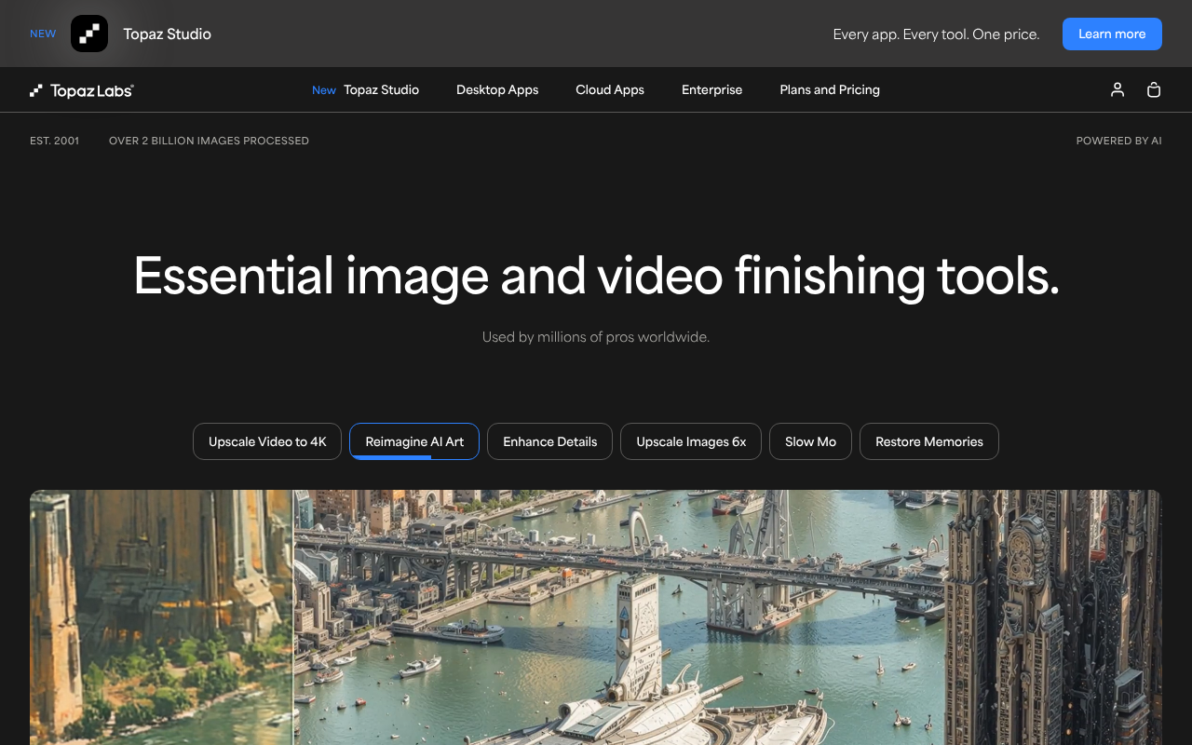Viewport: 1192px width, 745px height.
Task: Open the Enterprise page
Action: 711,89
